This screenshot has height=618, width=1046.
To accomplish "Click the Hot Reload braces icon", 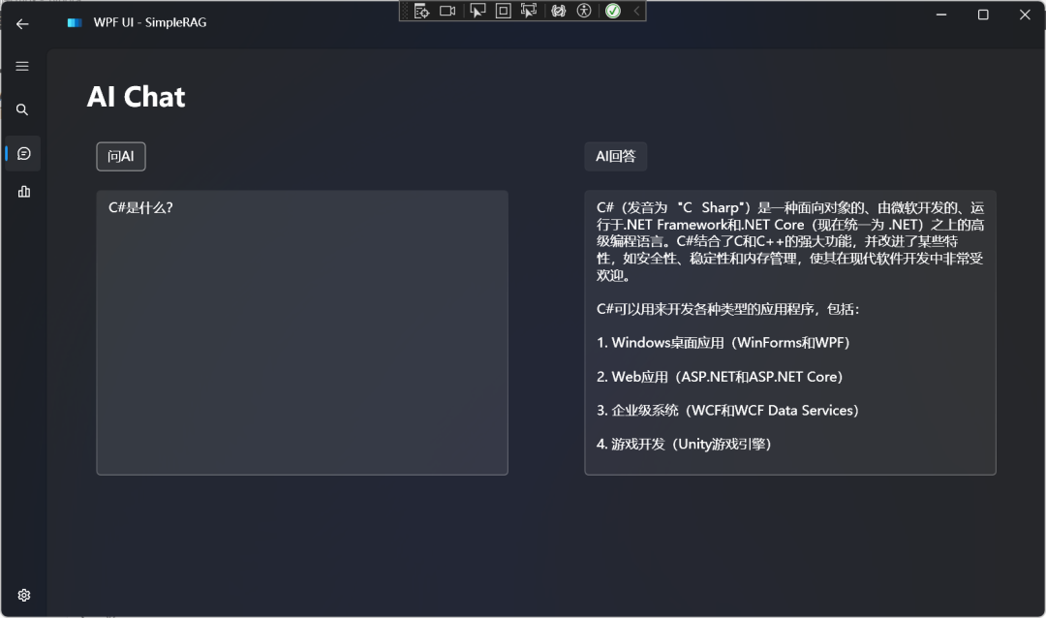I will pos(559,11).
